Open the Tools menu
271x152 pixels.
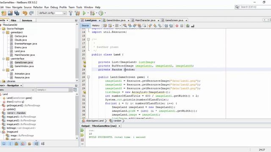(x=79, y=7)
